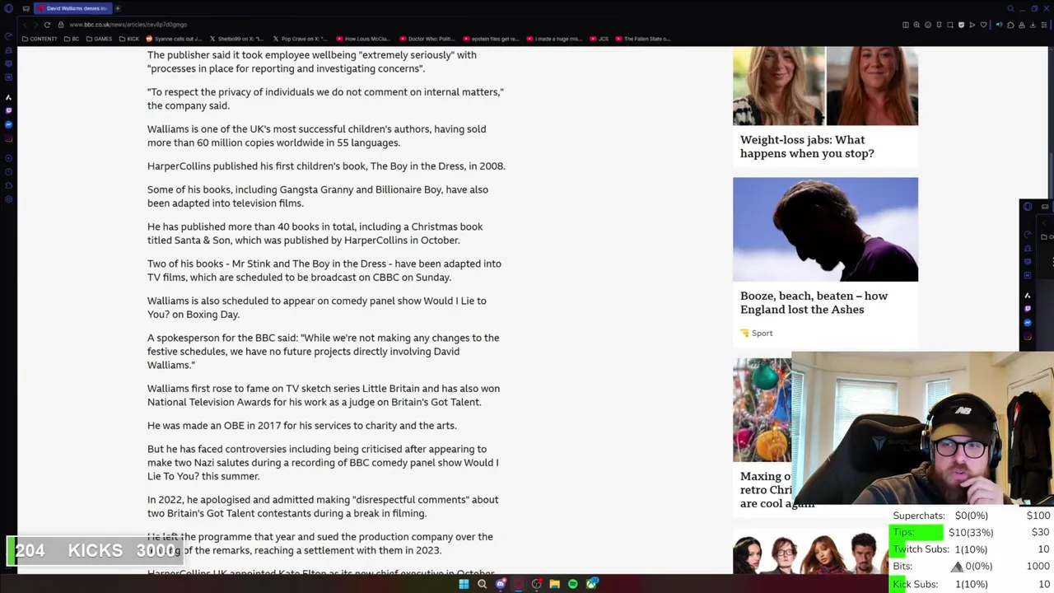Open the Easy Setup sliders icon

[1044, 25]
